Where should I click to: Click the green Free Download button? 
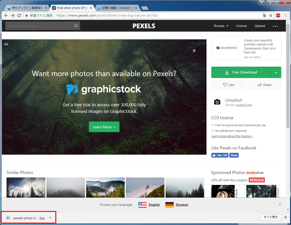click(241, 72)
